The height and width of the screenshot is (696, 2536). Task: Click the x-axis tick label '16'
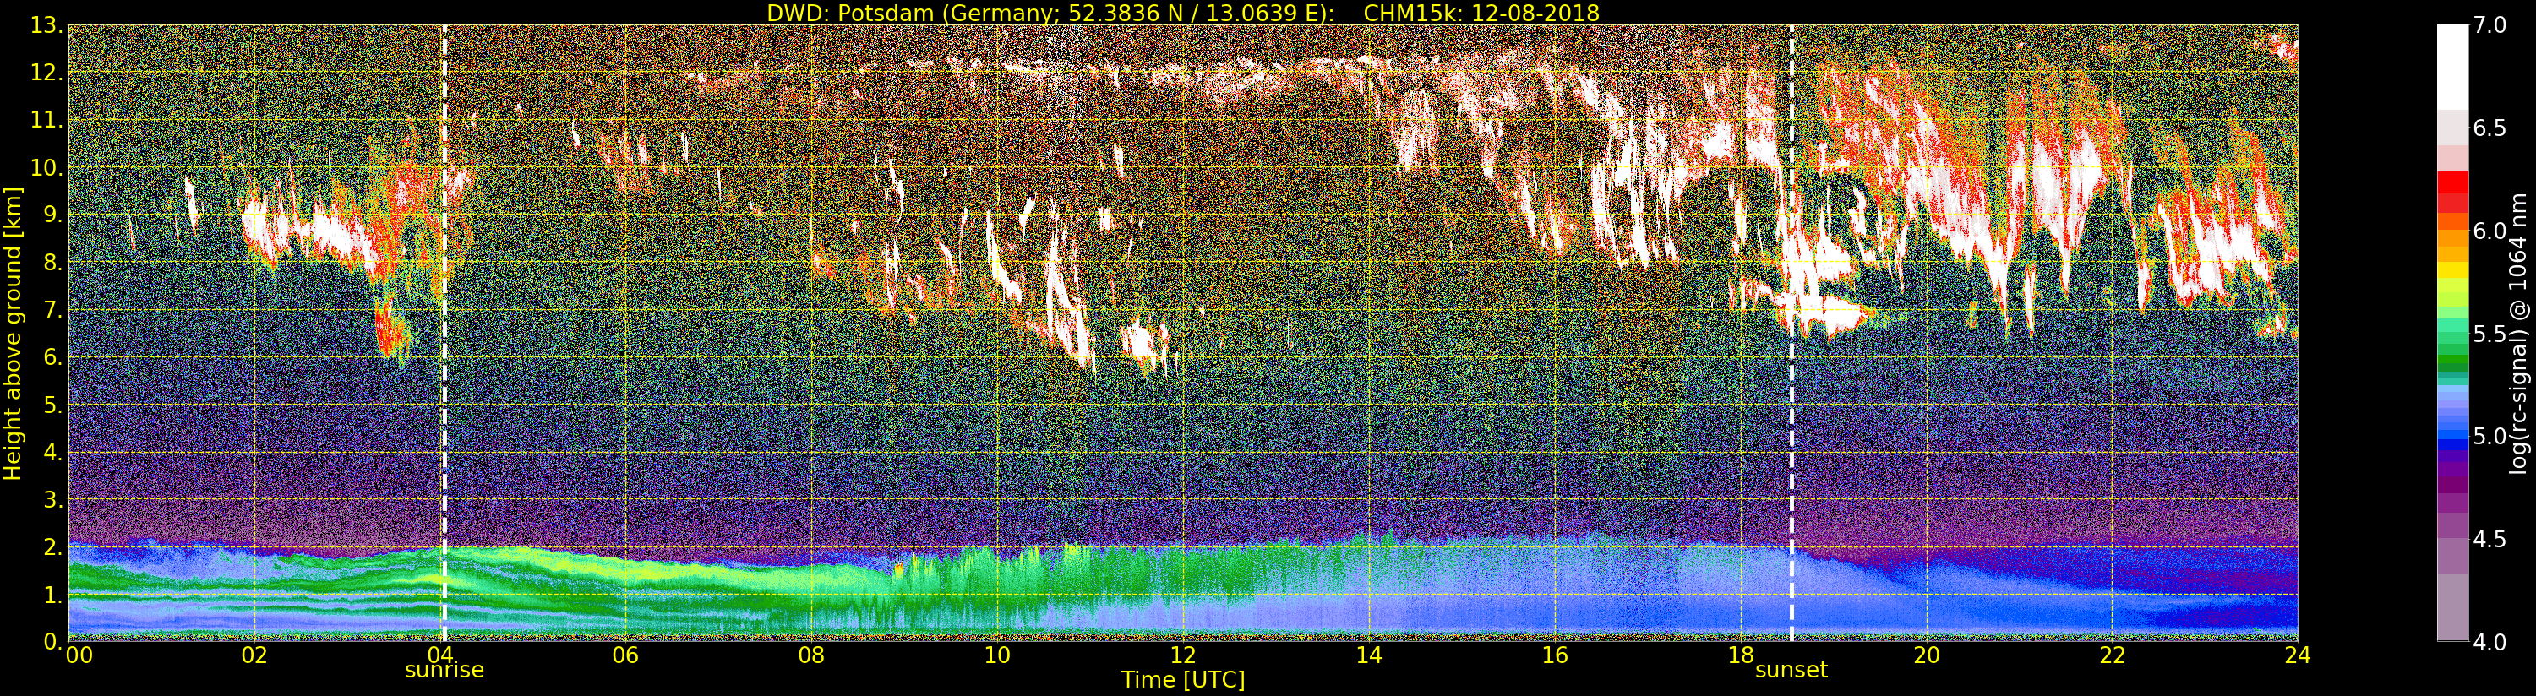tap(1555, 655)
